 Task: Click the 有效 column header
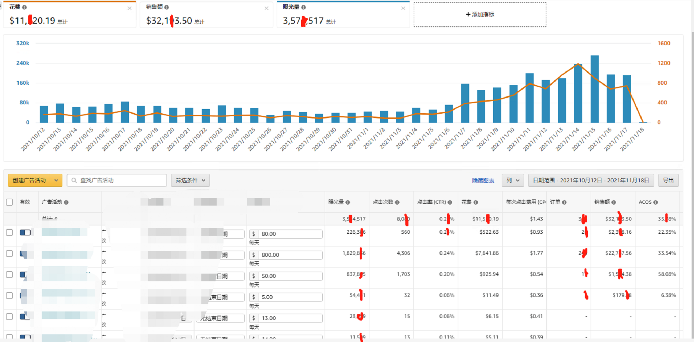[x=25, y=202]
